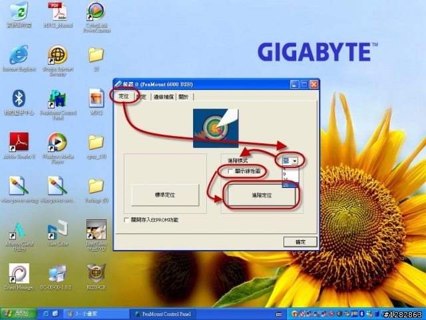This screenshot has height=320, width=426.
Task: Launch the Atheros Client Utility shortcut
Action: (x=19, y=230)
